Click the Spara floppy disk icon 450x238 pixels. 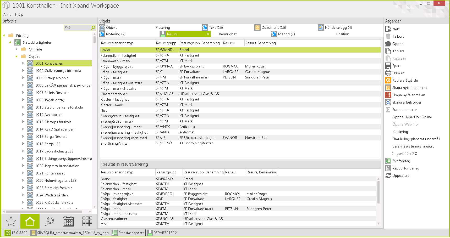(388, 66)
